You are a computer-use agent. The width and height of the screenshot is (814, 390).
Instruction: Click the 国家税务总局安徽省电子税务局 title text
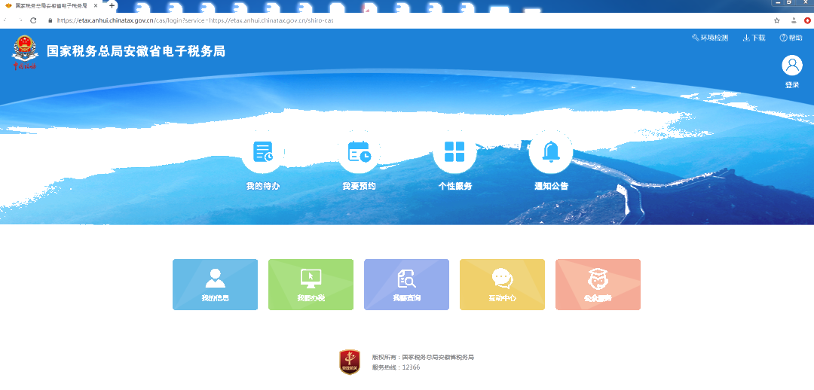tap(136, 51)
